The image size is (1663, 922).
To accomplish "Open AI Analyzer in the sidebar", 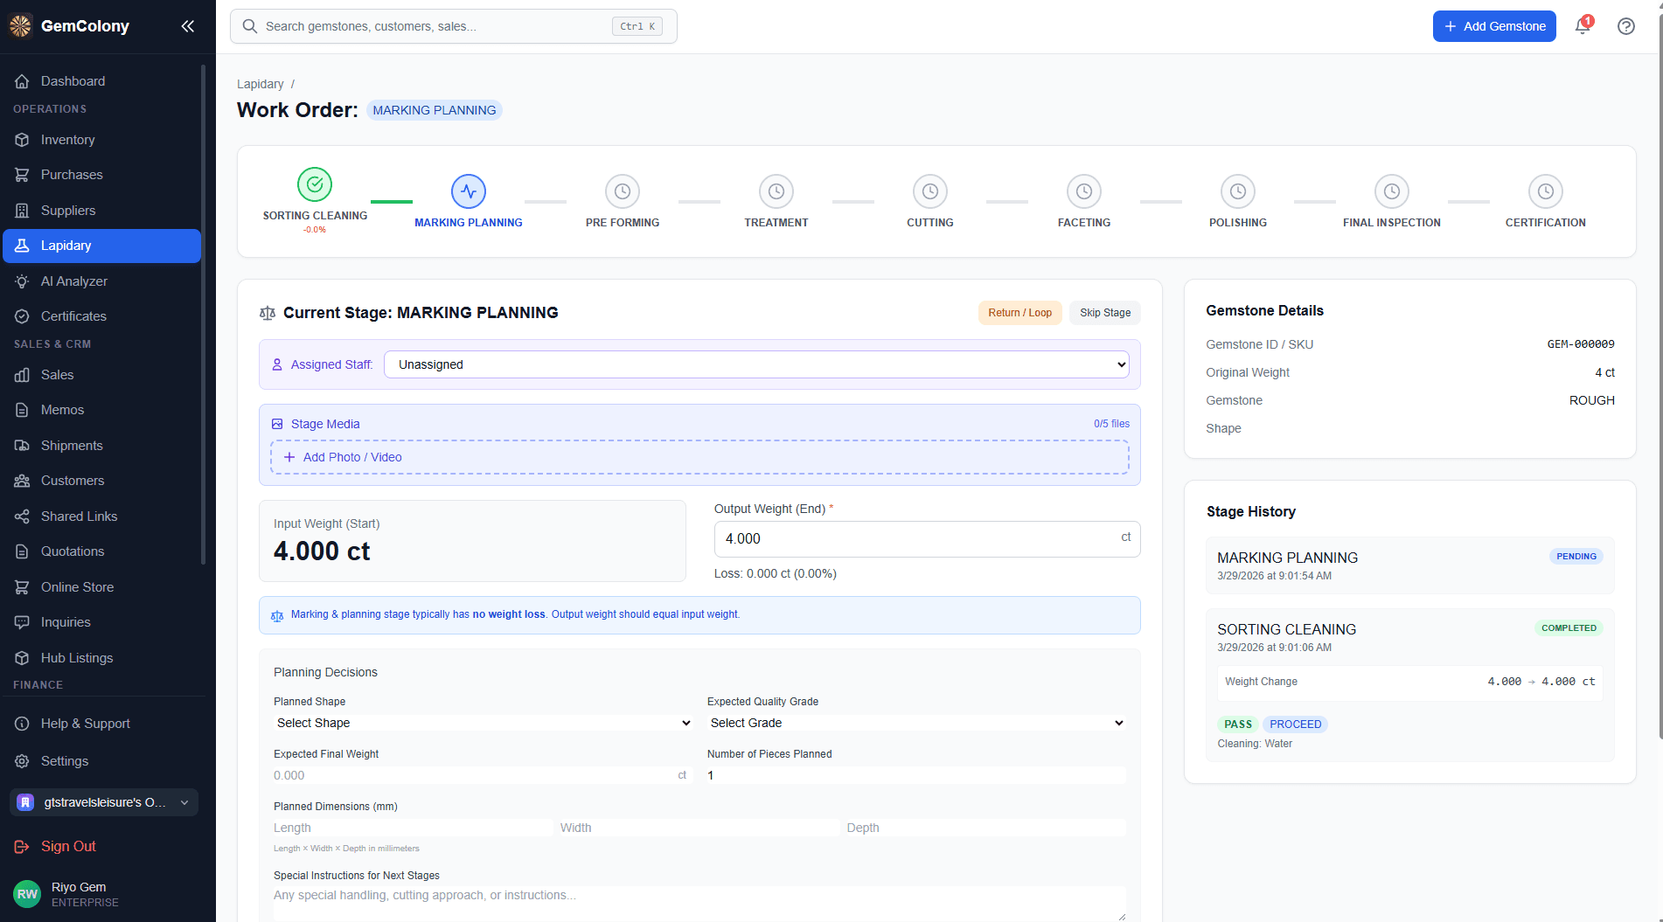I will tap(102, 281).
